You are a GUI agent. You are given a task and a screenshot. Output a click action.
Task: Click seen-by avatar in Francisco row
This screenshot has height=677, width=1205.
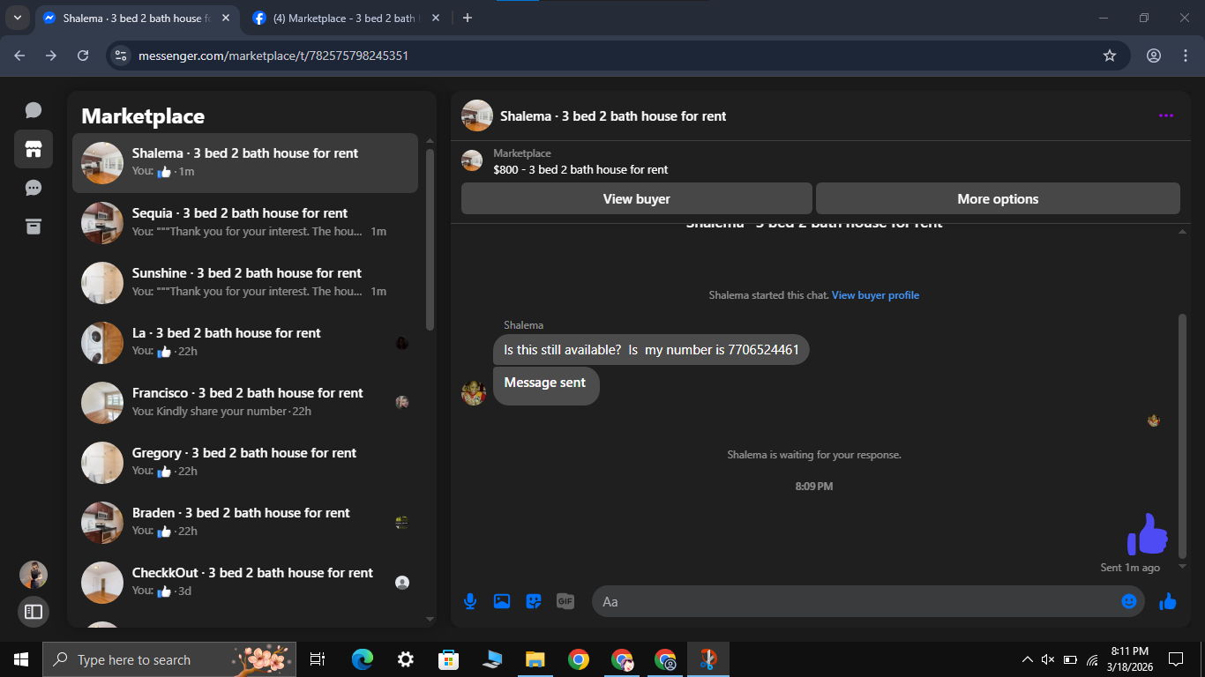coord(402,402)
